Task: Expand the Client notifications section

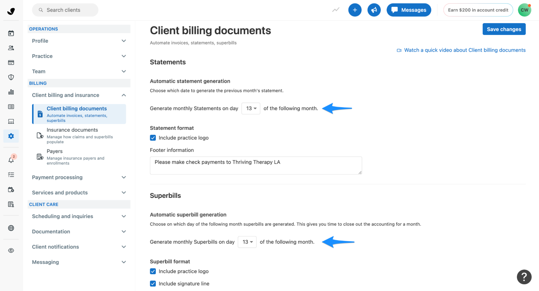Action: tap(79, 247)
